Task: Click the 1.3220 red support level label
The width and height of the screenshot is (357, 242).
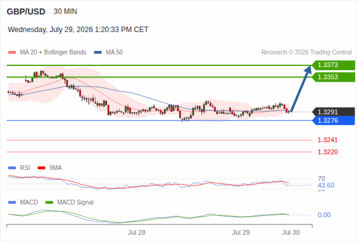Action: point(327,152)
